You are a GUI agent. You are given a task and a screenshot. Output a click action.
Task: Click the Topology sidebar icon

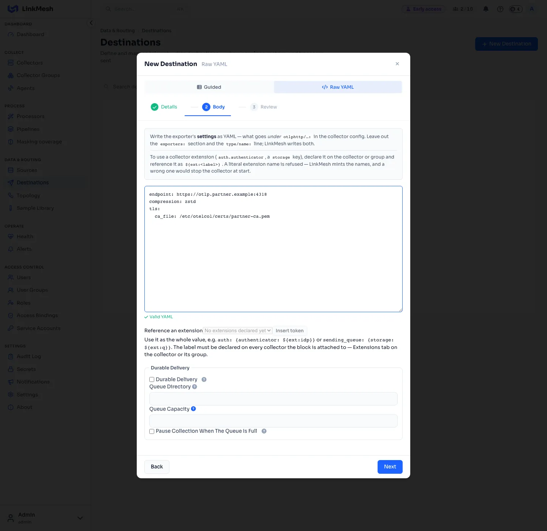(x=11, y=196)
